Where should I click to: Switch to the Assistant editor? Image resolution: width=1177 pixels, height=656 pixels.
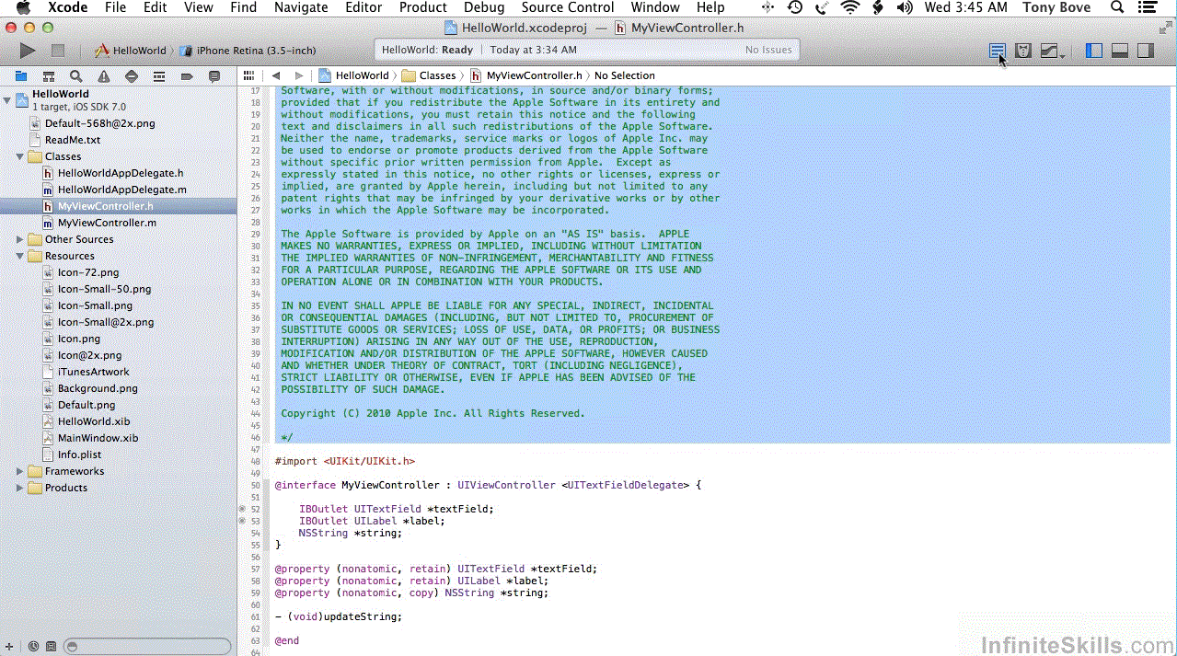tap(1022, 51)
